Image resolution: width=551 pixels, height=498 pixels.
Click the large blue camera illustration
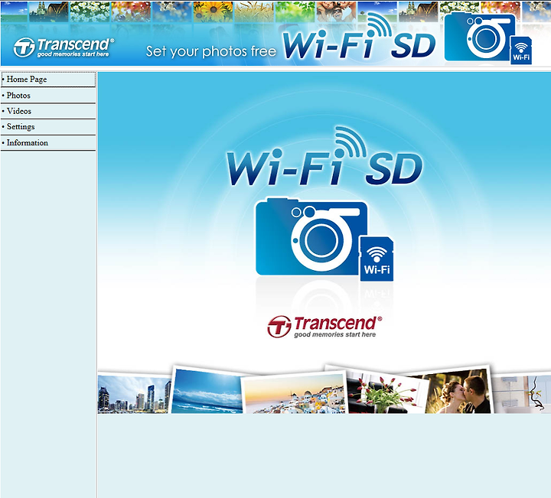click(x=311, y=236)
